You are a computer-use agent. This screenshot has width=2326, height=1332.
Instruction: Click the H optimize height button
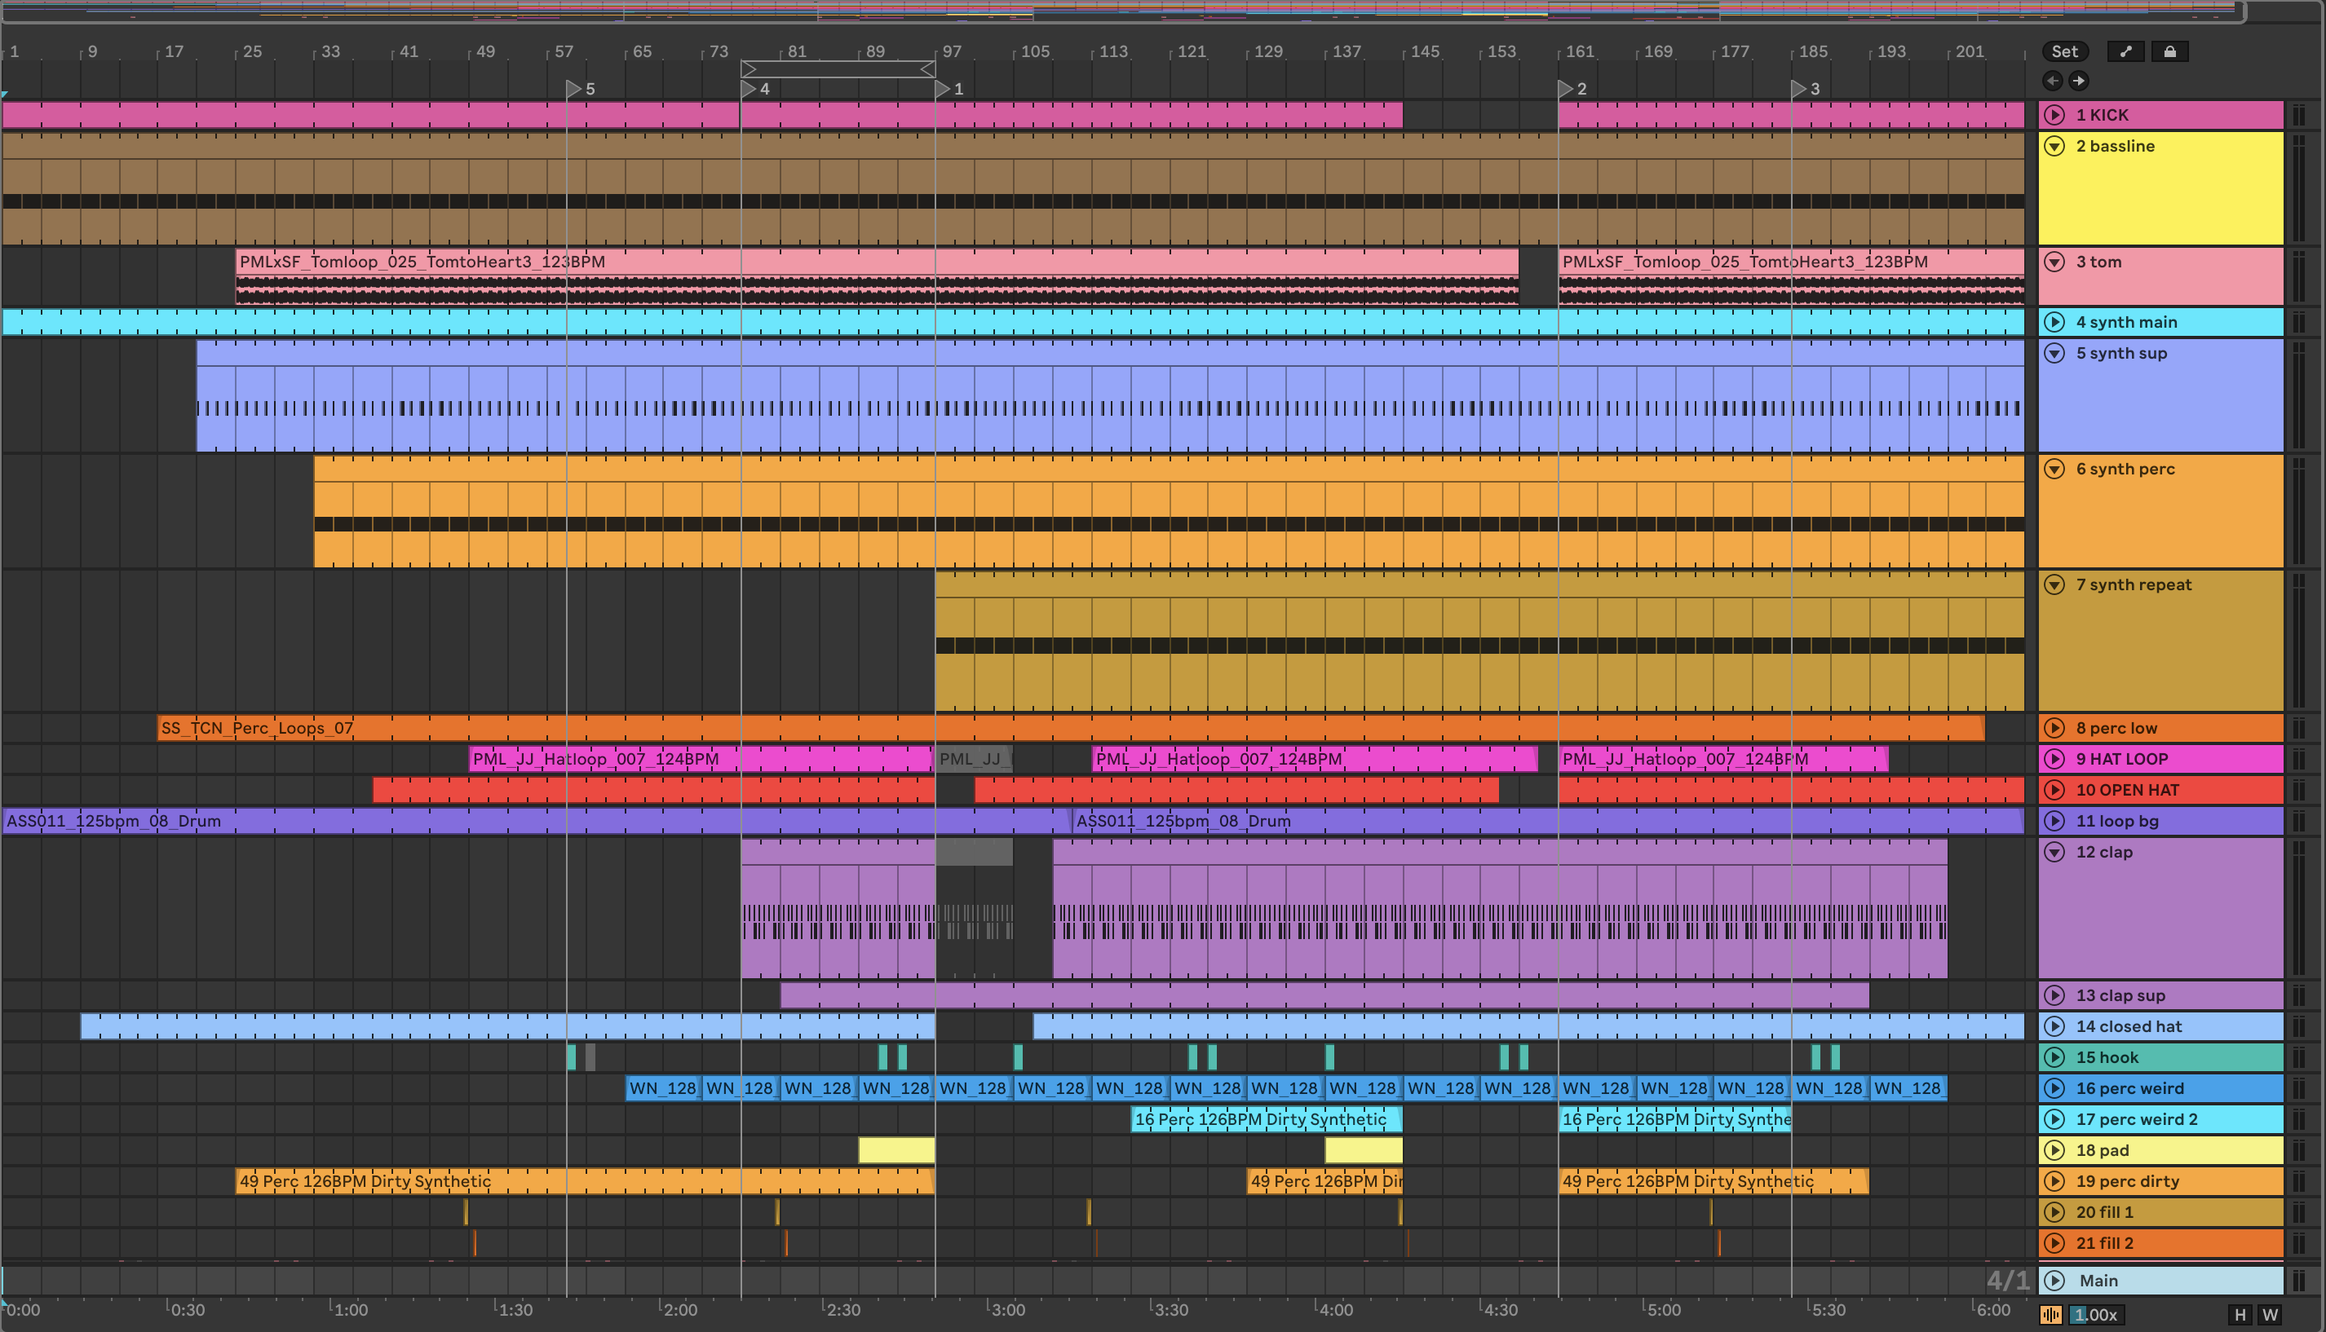pyautogui.click(x=2239, y=1315)
